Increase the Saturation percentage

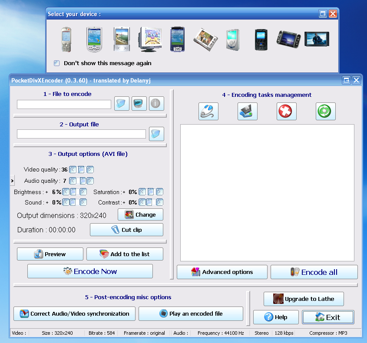(160, 192)
